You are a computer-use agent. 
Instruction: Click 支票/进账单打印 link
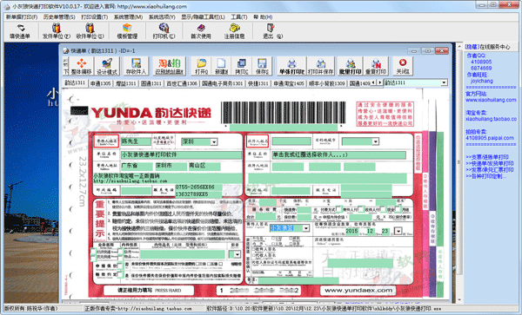pyautogui.click(x=487, y=157)
